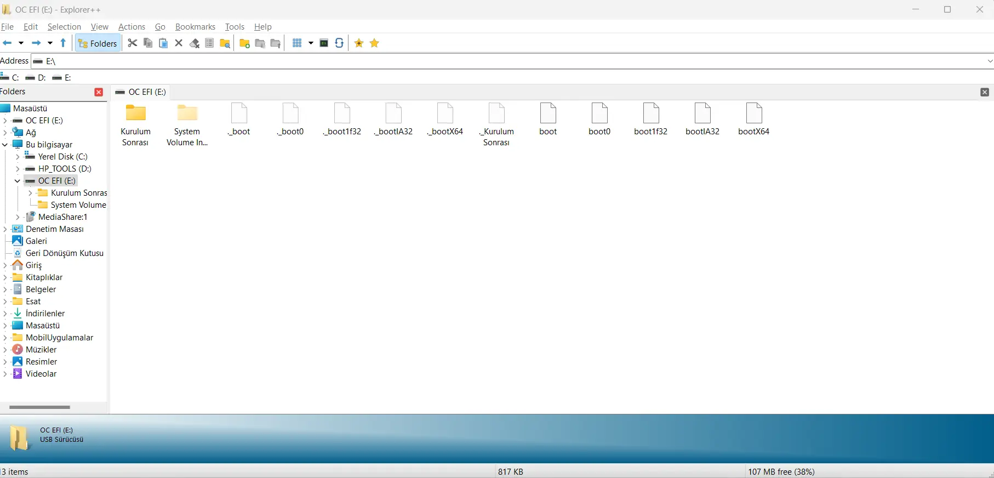Open command prompt toolbar icon
Viewport: 994px width, 478px height.
pyautogui.click(x=324, y=43)
